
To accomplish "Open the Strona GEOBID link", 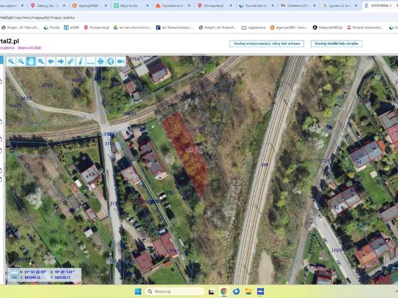I will click(x=29, y=48).
